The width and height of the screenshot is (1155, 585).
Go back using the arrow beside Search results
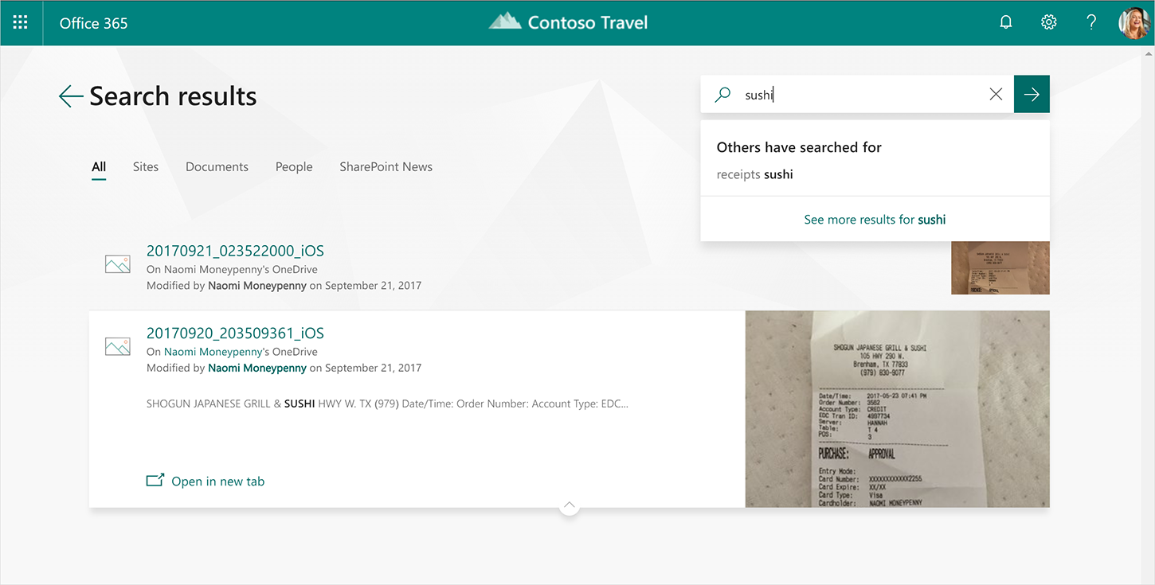coord(70,96)
